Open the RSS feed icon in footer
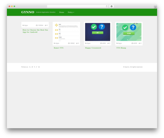The height and width of the screenshot is (138, 164). 30,67
